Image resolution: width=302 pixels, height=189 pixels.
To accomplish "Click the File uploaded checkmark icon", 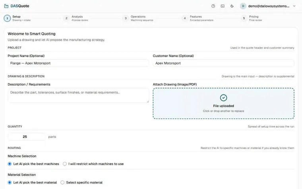I will click(223, 98).
